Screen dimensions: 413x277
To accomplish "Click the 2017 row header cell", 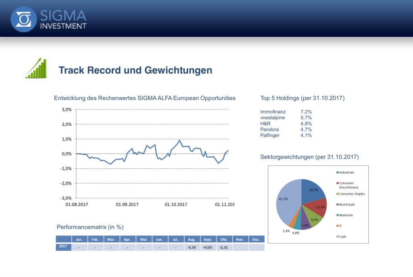I will (x=63, y=247).
